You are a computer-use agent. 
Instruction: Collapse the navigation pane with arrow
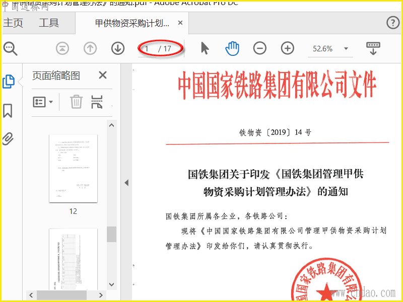click(x=126, y=183)
